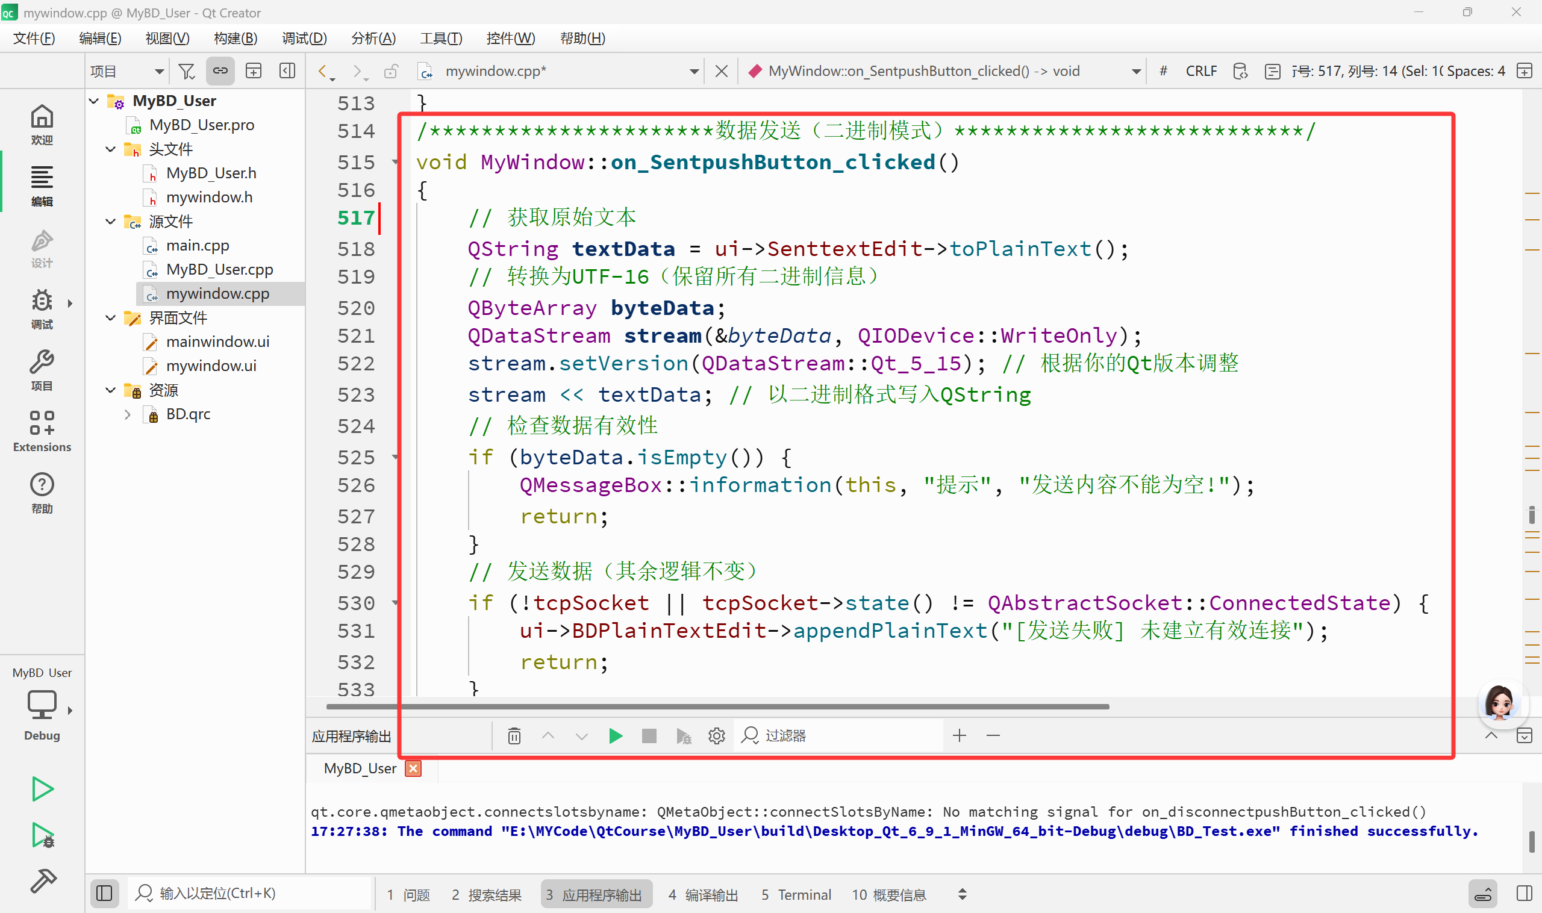Toggle the left sidebar visibility button
Screen dimensions: 1542x913
point(104,893)
